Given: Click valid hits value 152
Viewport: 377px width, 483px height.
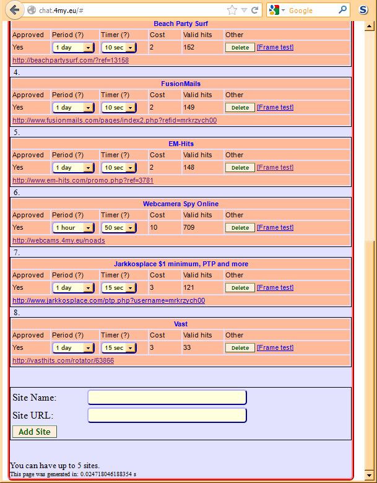Looking at the screenshot, I should click(189, 48).
